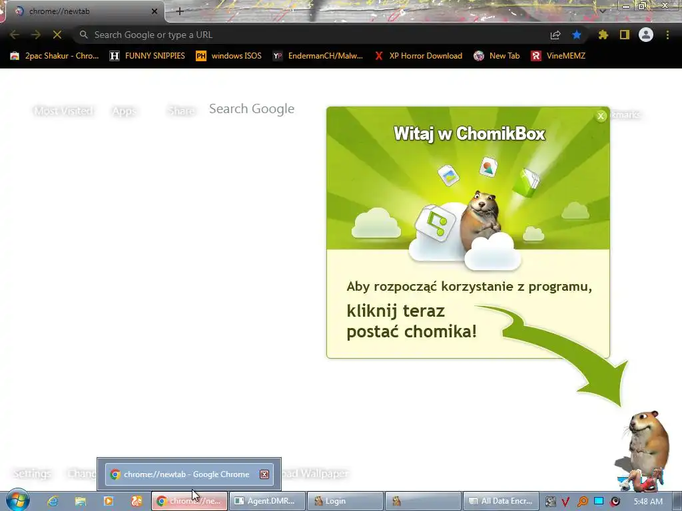
Task: Open a new tab with the plus button
Action: [180, 11]
